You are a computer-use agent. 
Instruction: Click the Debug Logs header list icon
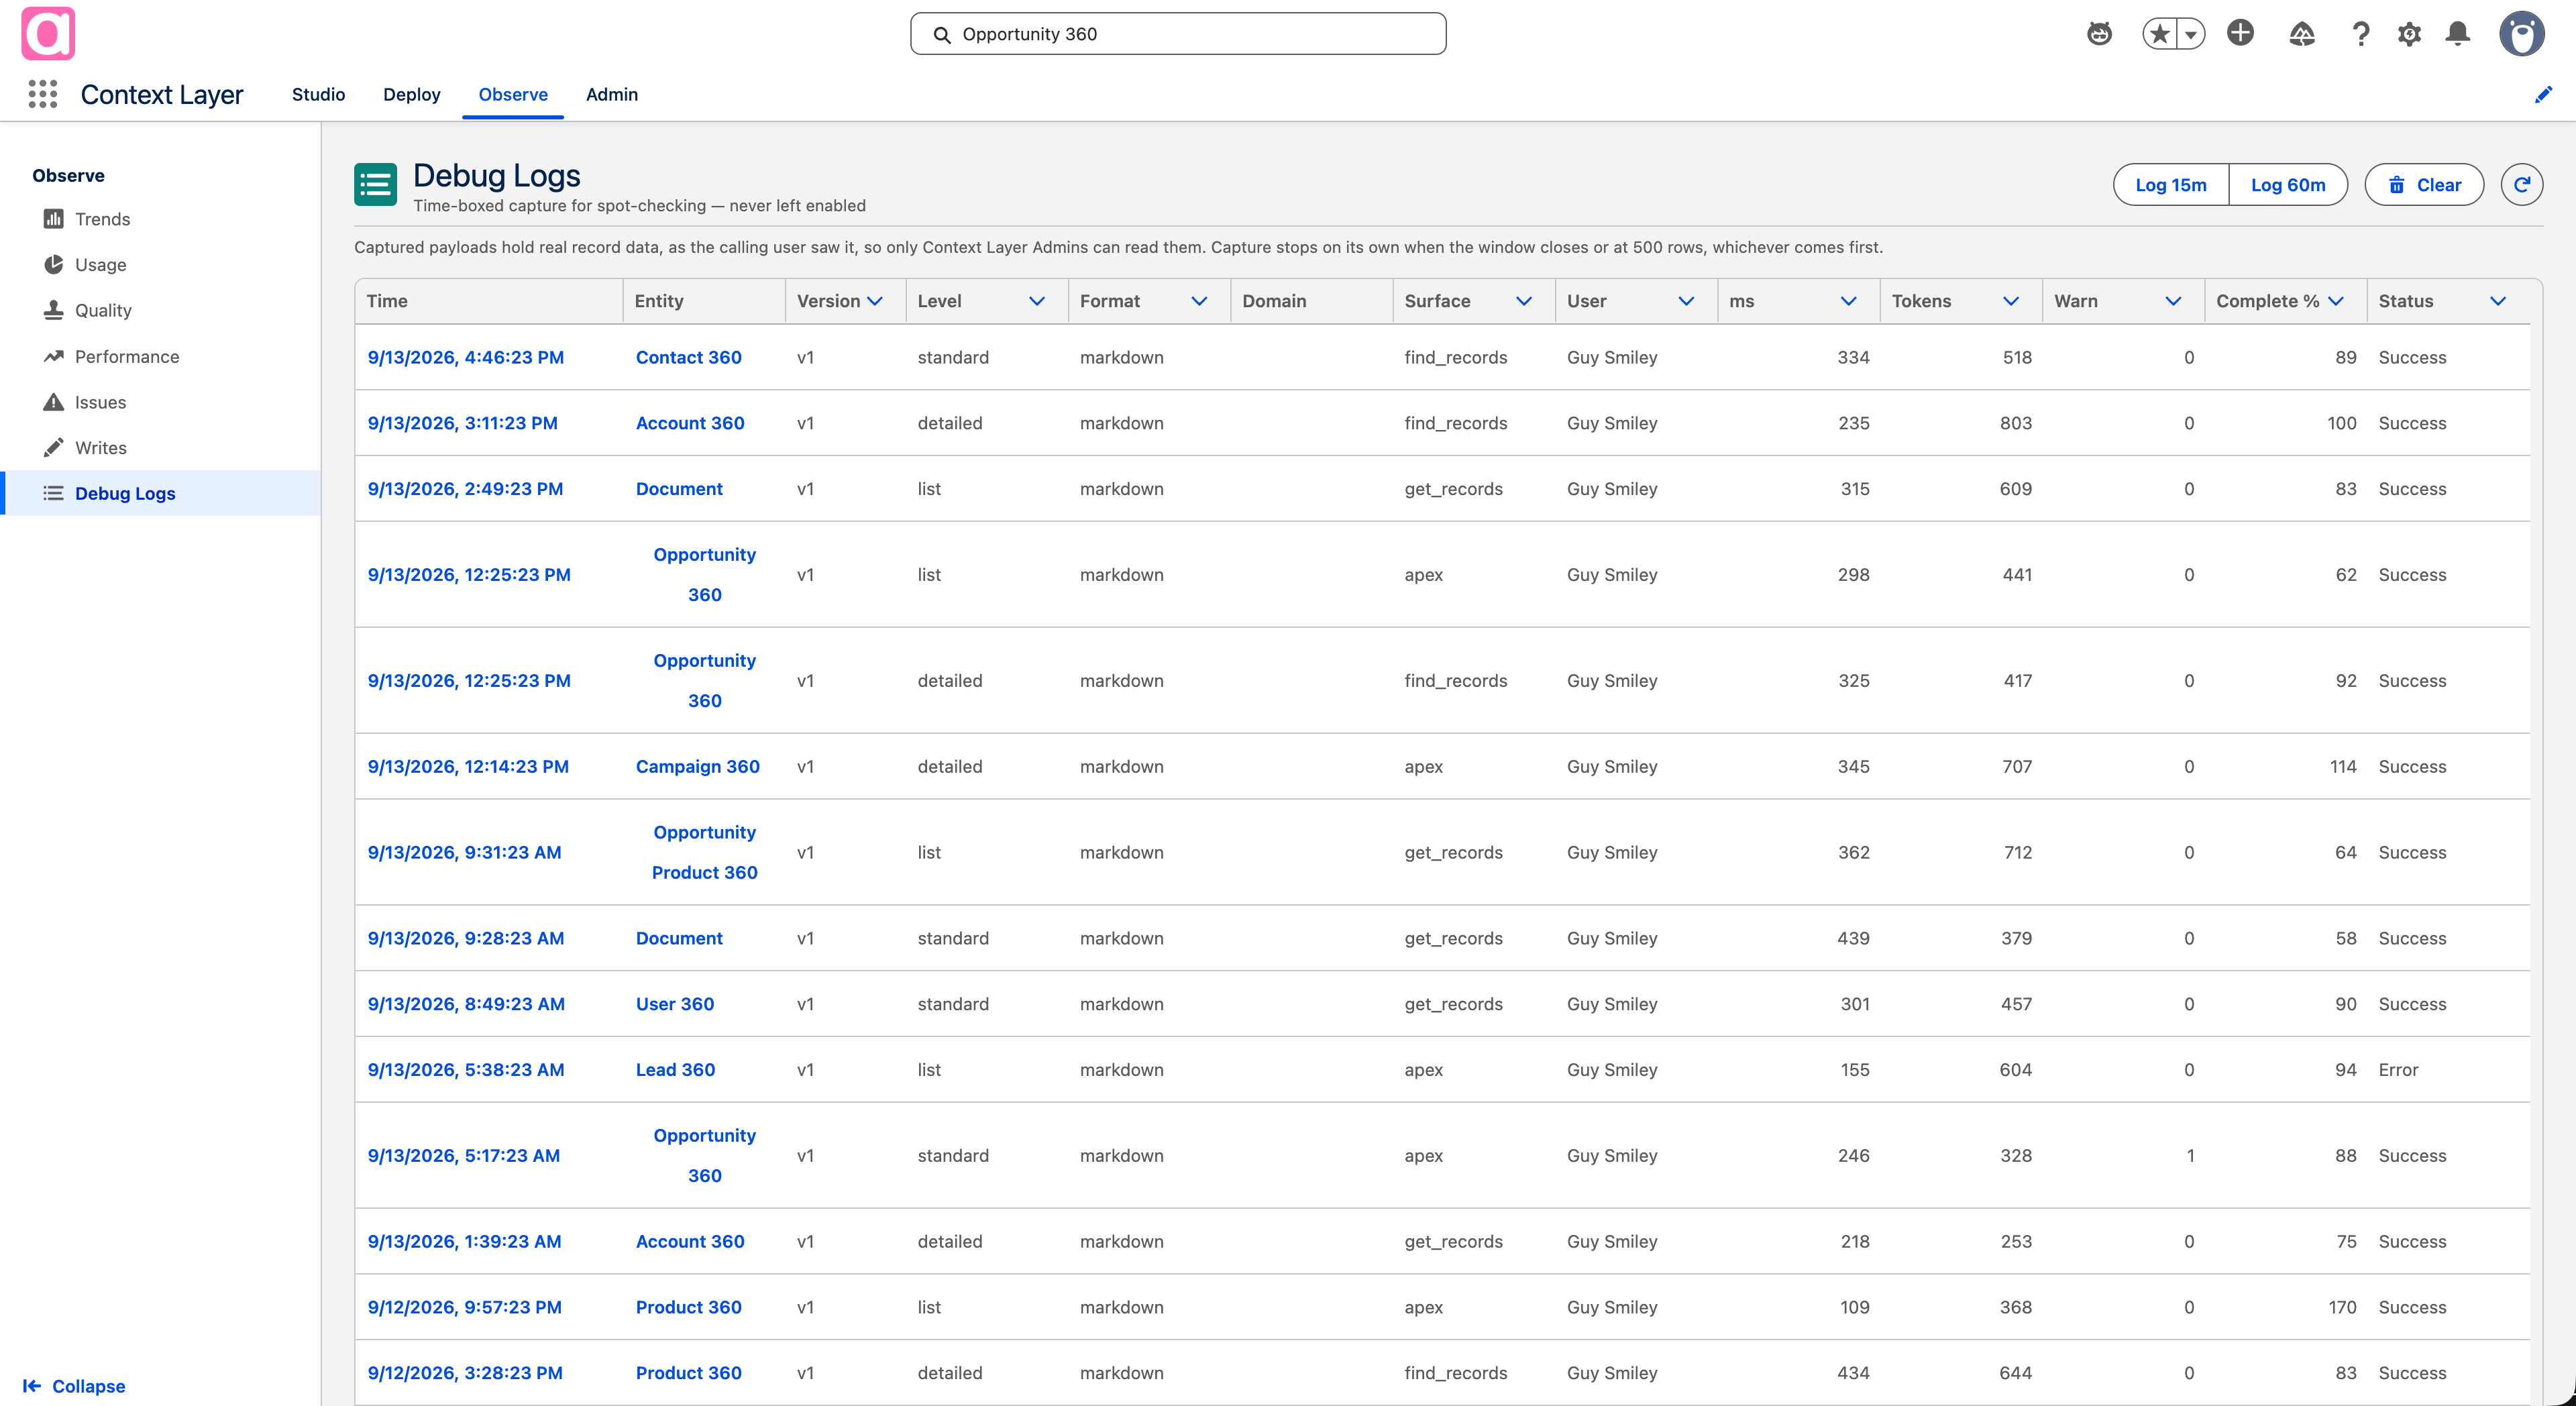pos(375,184)
